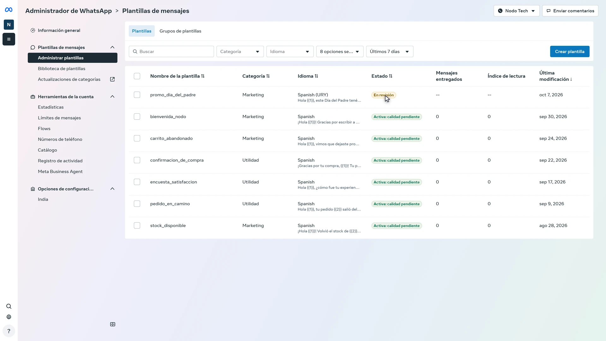Collapse the Plantillas de mensajes section chevron
Screen dimensions: 606x341
[x=112, y=47]
